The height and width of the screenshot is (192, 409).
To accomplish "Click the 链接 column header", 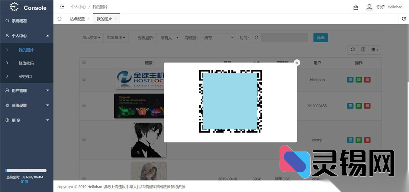I will pos(149,63).
